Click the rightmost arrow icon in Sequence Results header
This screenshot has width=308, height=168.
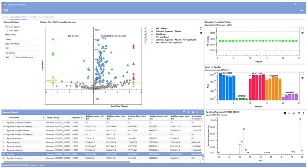click(202, 112)
